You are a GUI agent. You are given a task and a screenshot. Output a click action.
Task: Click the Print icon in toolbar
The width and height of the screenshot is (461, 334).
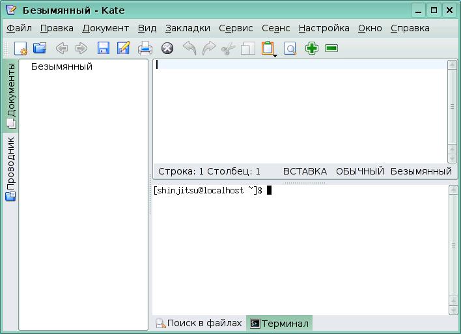[x=145, y=48]
